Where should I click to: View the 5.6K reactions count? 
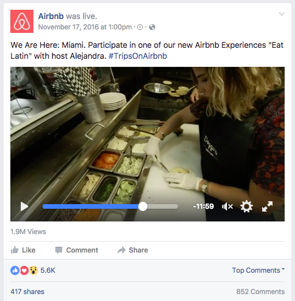(48, 270)
